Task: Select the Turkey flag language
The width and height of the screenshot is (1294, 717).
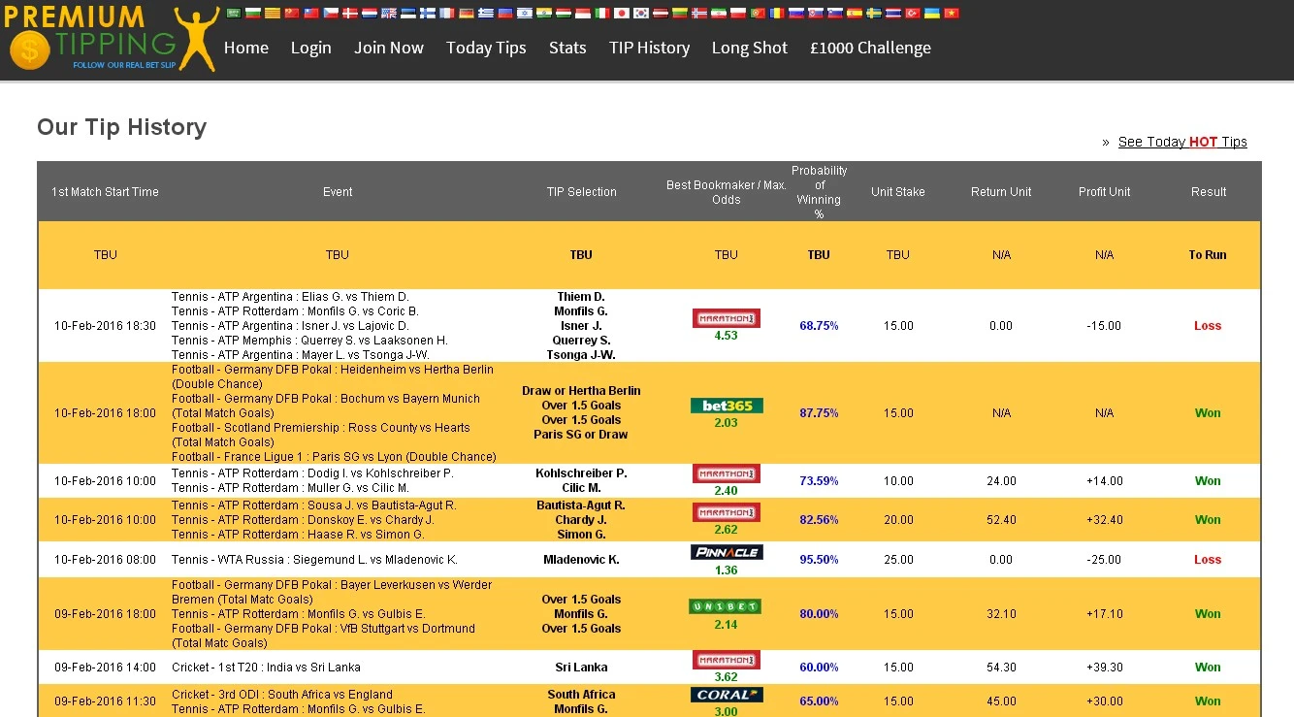Action: [x=912, y=14]
